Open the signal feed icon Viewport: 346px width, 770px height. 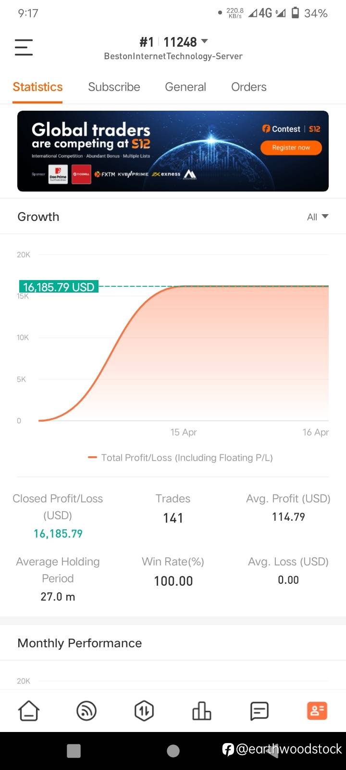tap(86, 710)
